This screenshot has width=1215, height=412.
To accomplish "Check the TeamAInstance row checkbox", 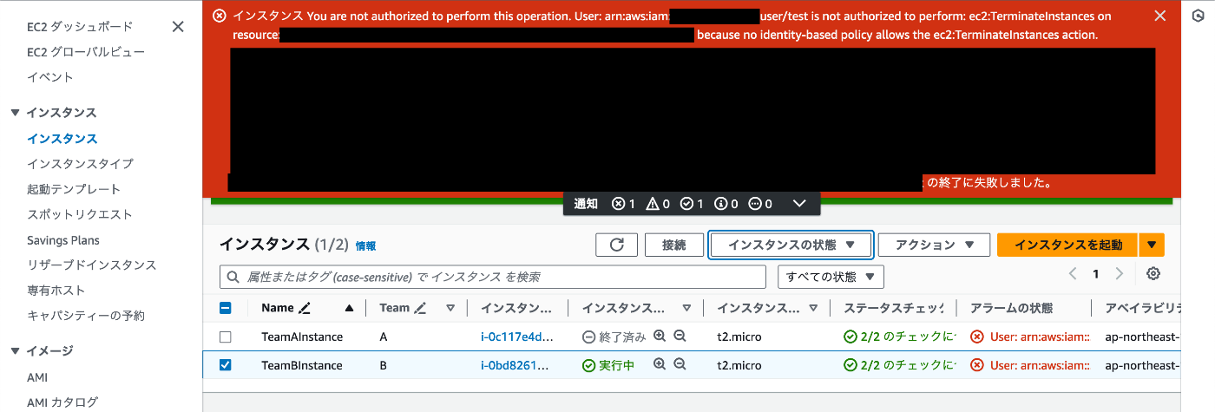I will coord(226,337).
